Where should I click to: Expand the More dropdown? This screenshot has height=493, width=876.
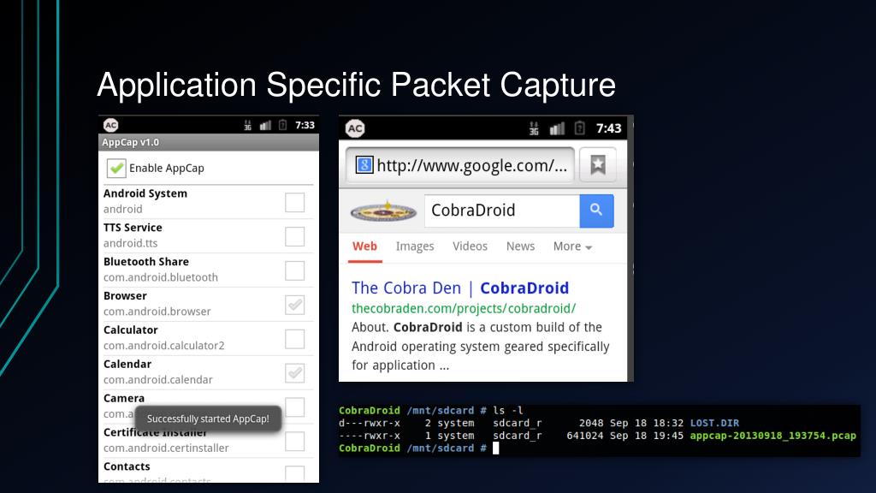pos(572,246)
